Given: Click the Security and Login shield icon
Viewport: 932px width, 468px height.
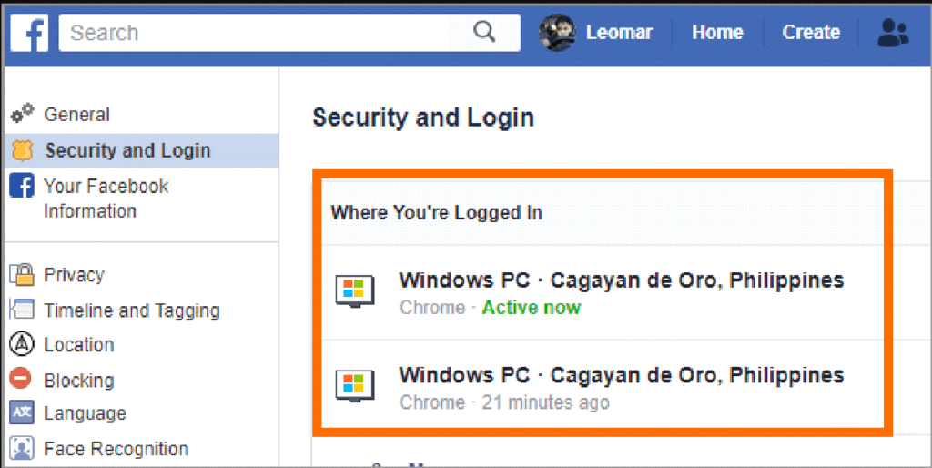Looking at the screenshot, I should 23,150.
